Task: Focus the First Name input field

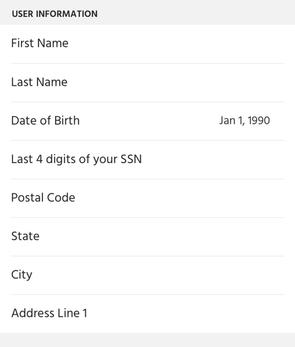Action: coord(148,44)
